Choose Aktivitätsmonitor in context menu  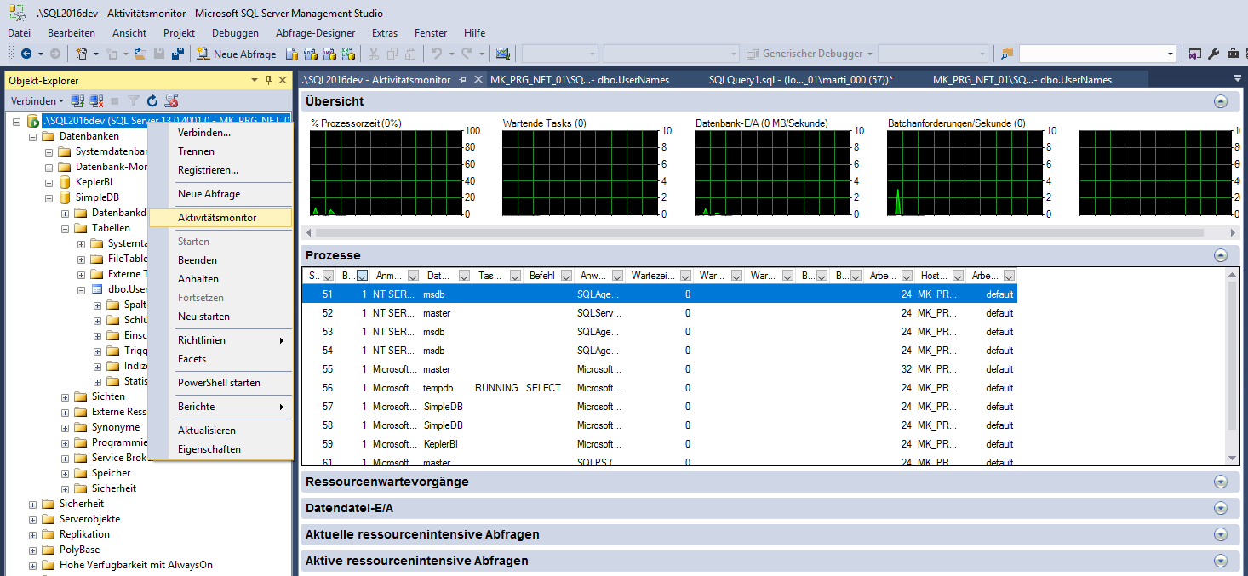[x=220, y=218]
